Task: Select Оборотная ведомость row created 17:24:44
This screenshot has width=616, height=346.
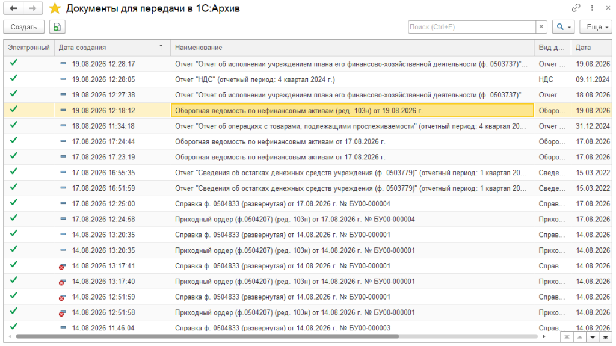Action: [307, 141]
